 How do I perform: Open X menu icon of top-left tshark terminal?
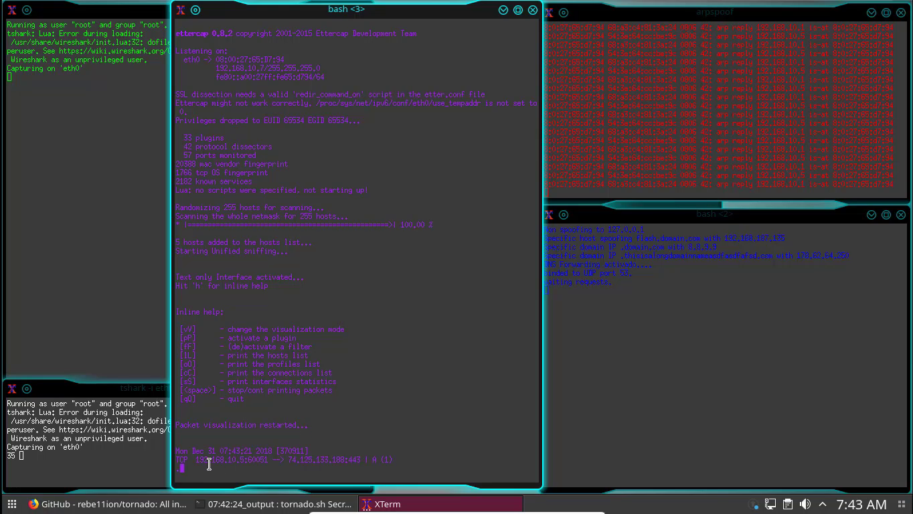pos(12,10)
